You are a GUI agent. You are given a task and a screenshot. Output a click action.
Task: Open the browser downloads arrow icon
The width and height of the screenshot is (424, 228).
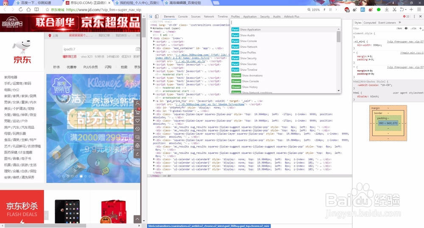387,9
